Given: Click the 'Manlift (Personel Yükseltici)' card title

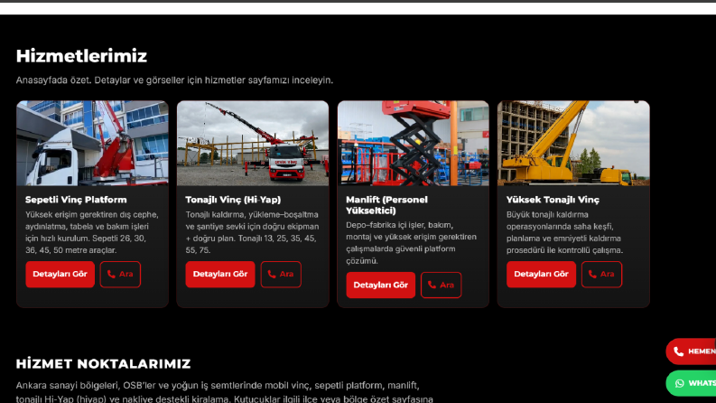Looking at the screenshot, I should pos(386,205).
